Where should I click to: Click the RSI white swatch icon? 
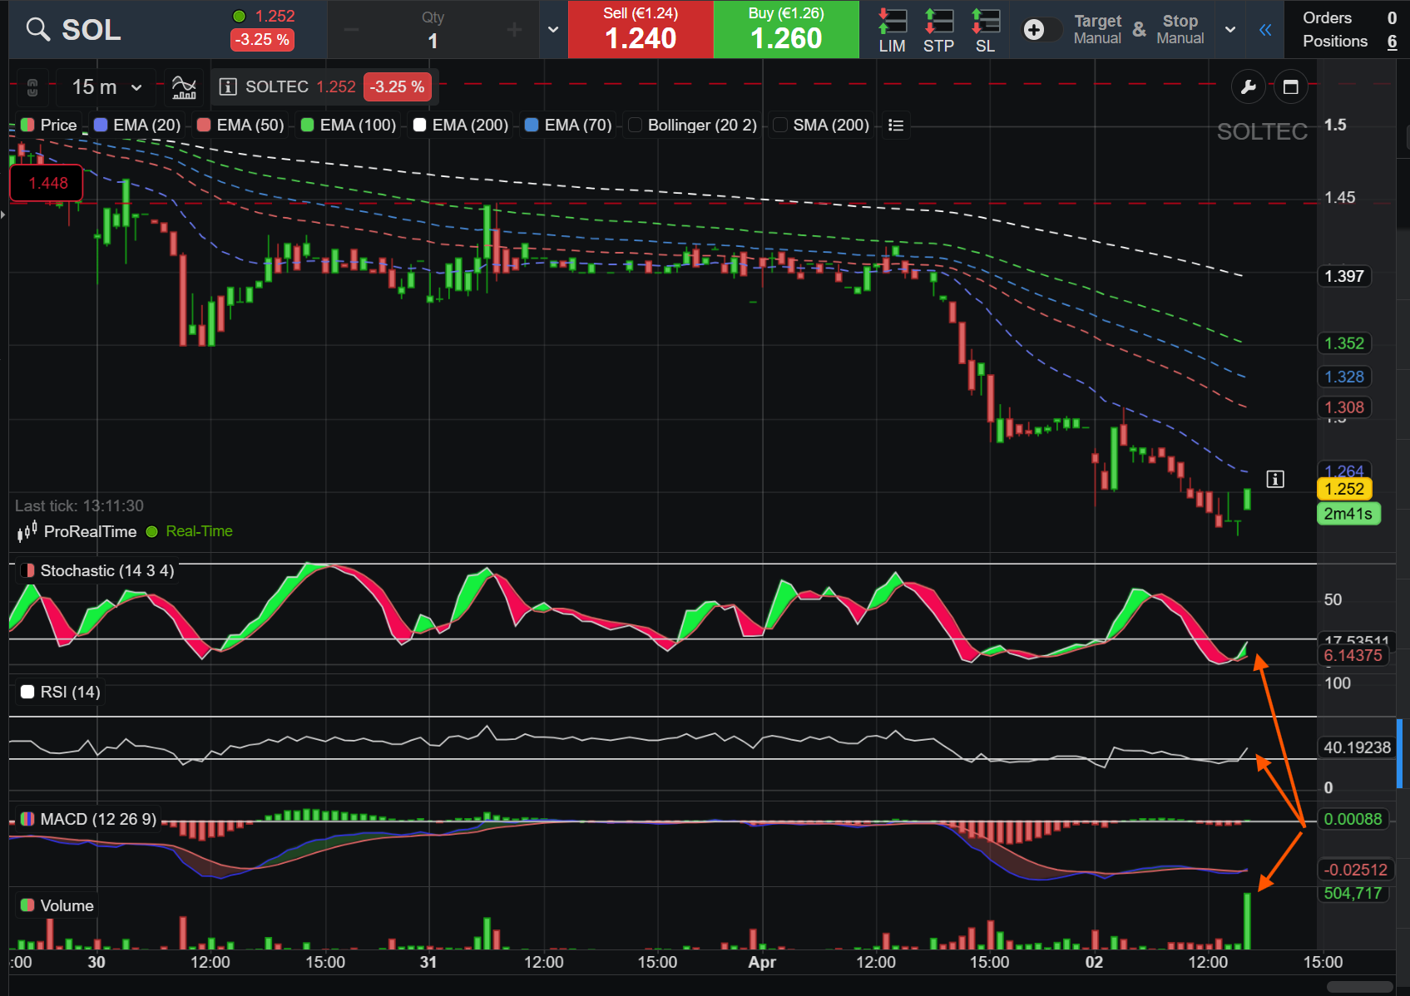[27, 692]
